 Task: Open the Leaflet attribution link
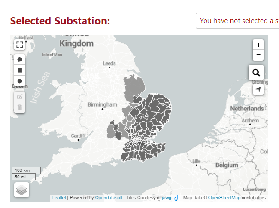click(59, 198)
